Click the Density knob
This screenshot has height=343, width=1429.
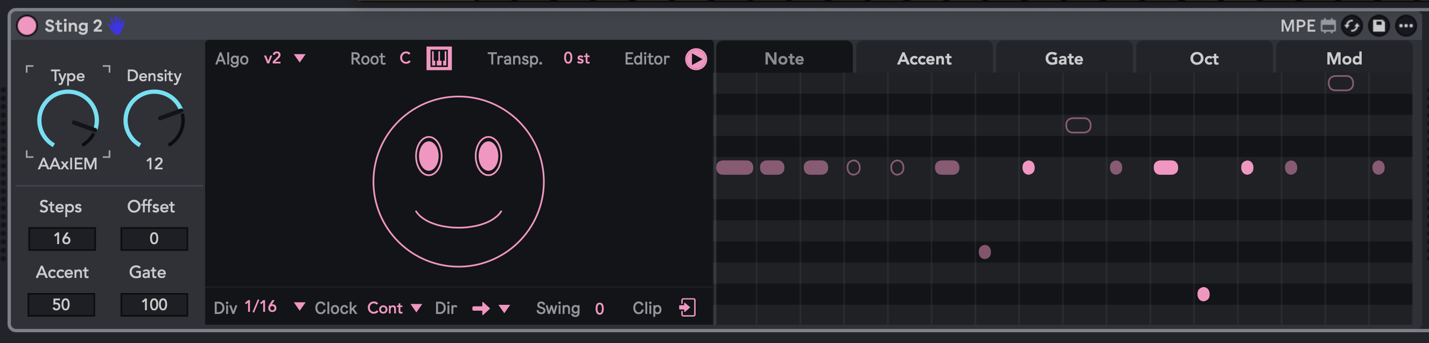153,120
